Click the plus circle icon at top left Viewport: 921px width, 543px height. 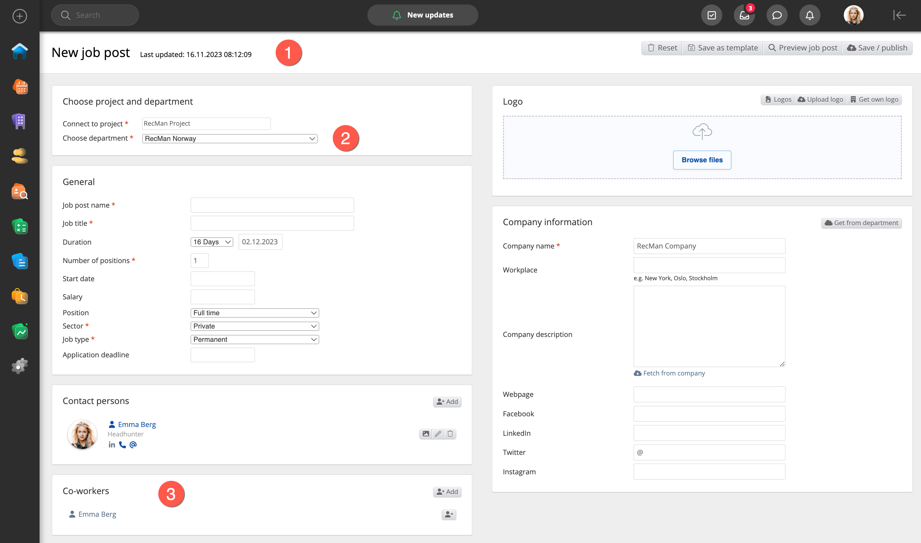(x=20, y=16)
